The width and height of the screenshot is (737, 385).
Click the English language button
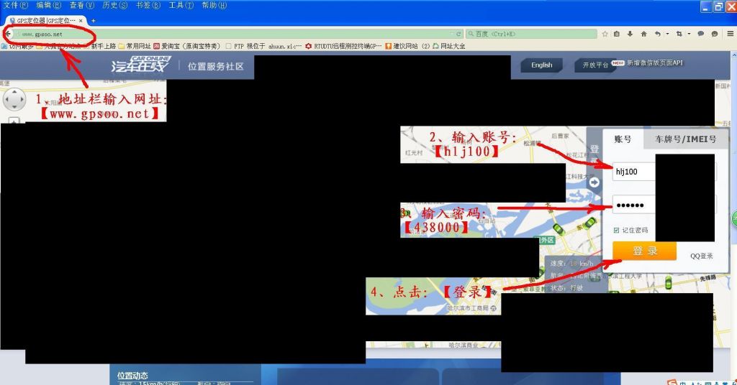[541, 65]
